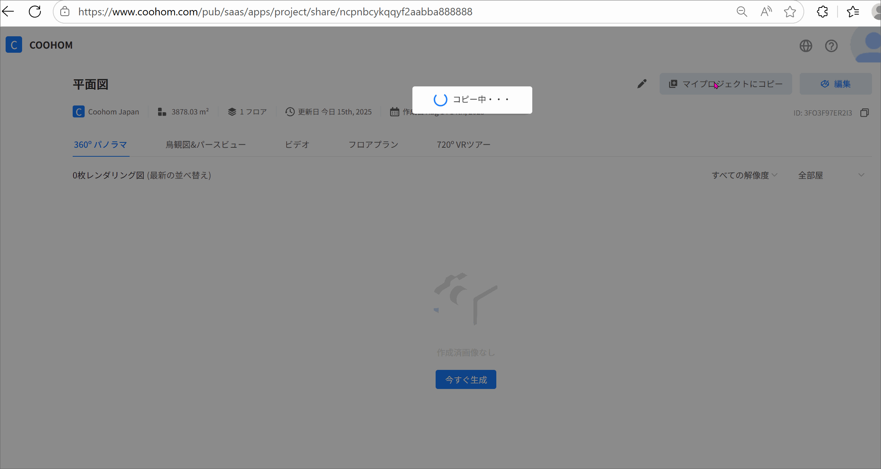The image size is (881, 469).
Task: Open the browser zoom magnifier icon
Action: (x=742, y=12)
